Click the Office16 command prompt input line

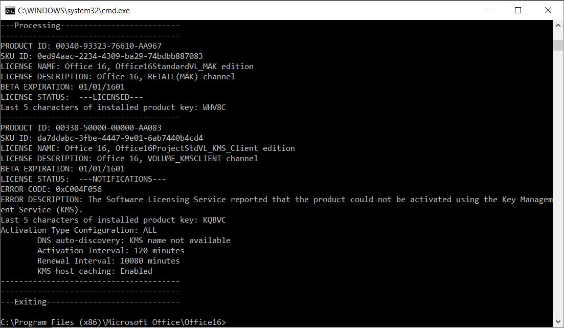(x=112, y=322)
